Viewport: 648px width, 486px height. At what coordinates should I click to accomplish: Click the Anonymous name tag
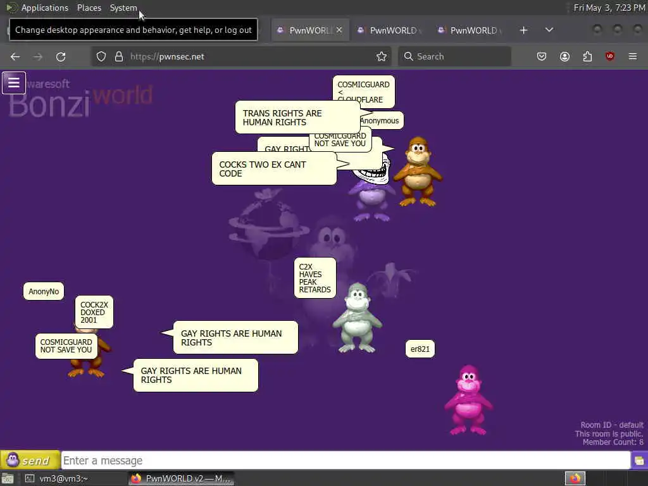(x=380, y=121)
